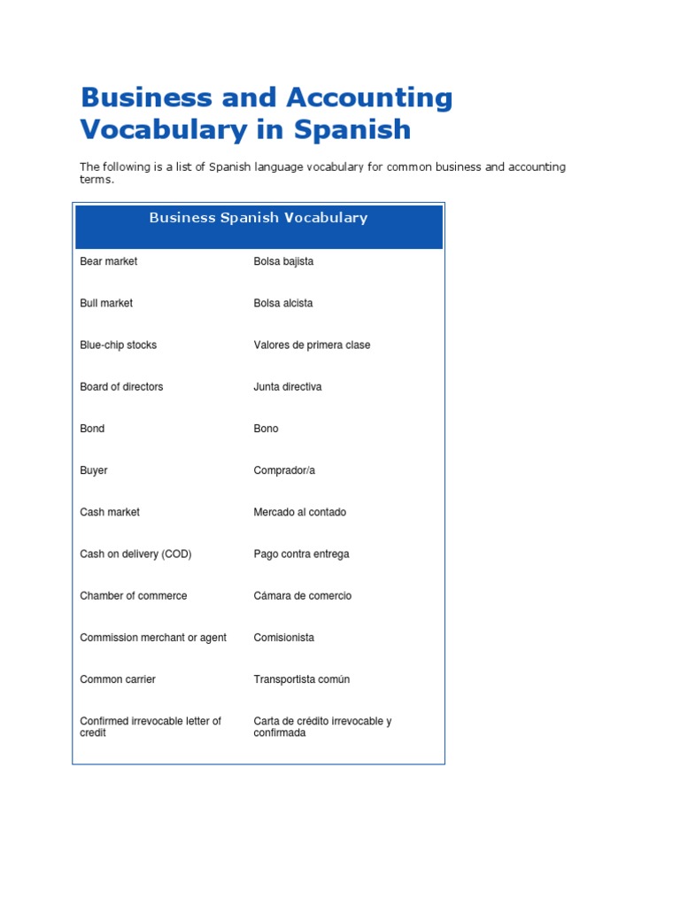Click the Blue-chip stocks term

tap(119, 345)
